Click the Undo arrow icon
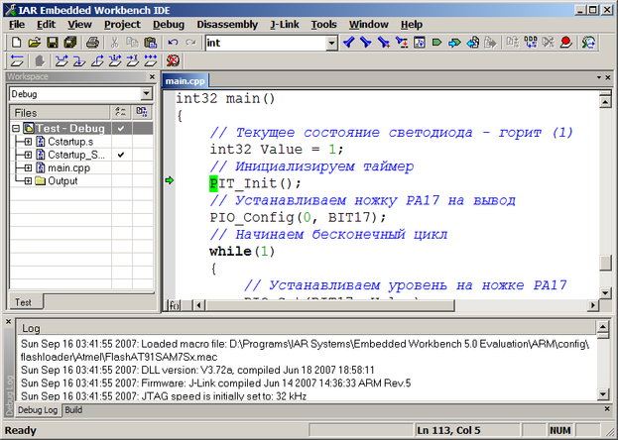The width and height of the screenshot is (618, 440). [173, 43]
